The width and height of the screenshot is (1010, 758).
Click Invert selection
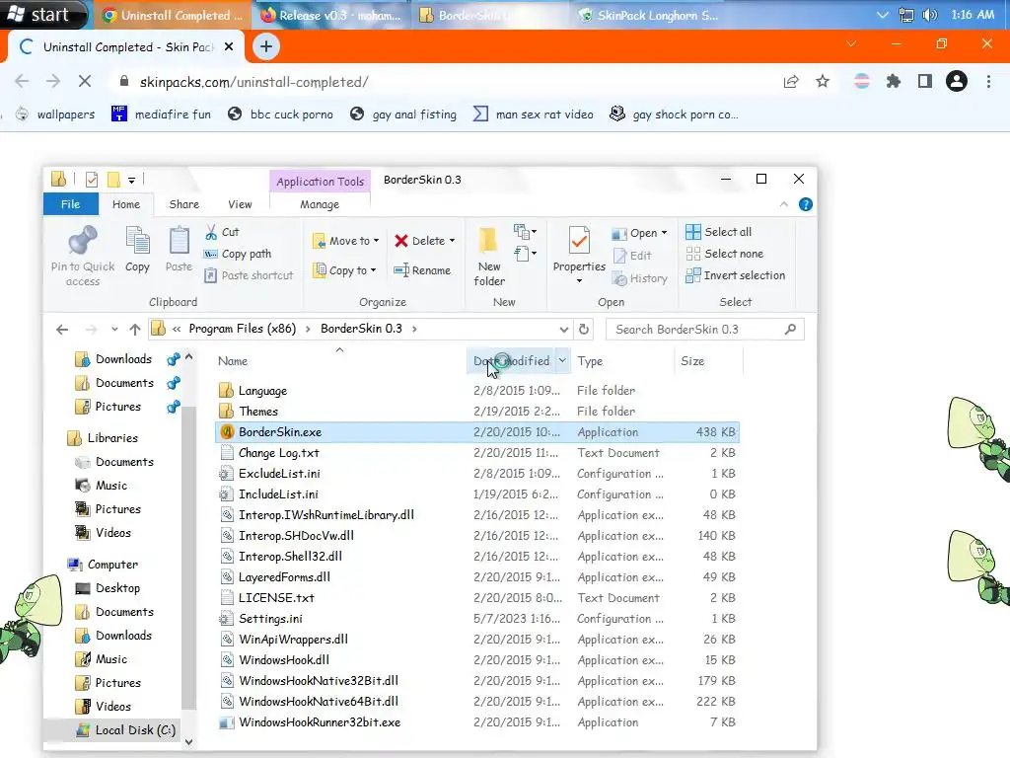pyautogui.click(x=735, y=275)
